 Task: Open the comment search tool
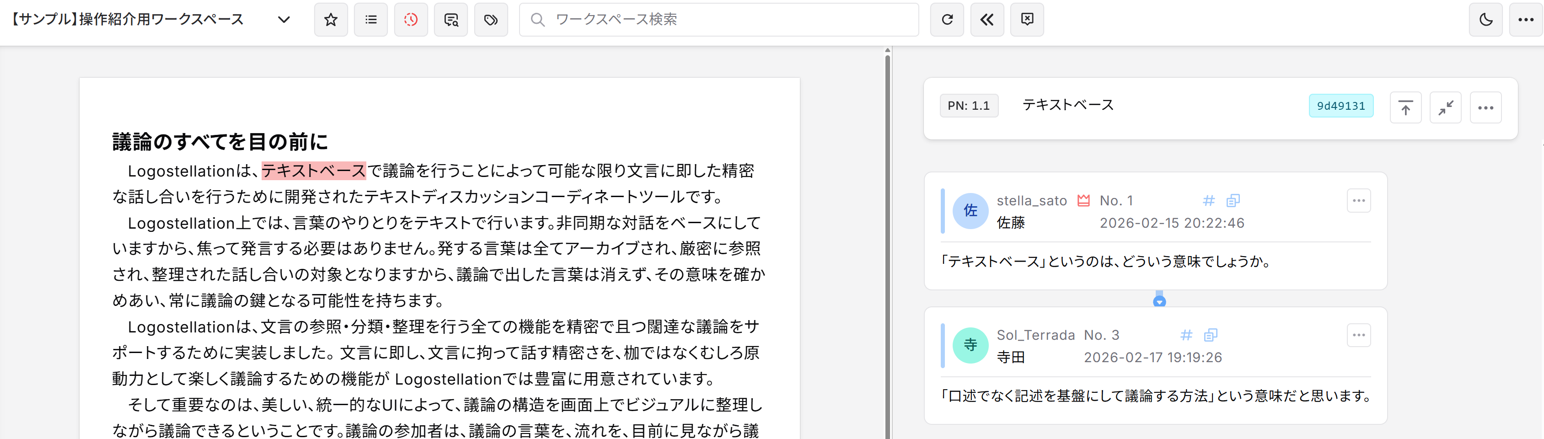tap(451, 19)
